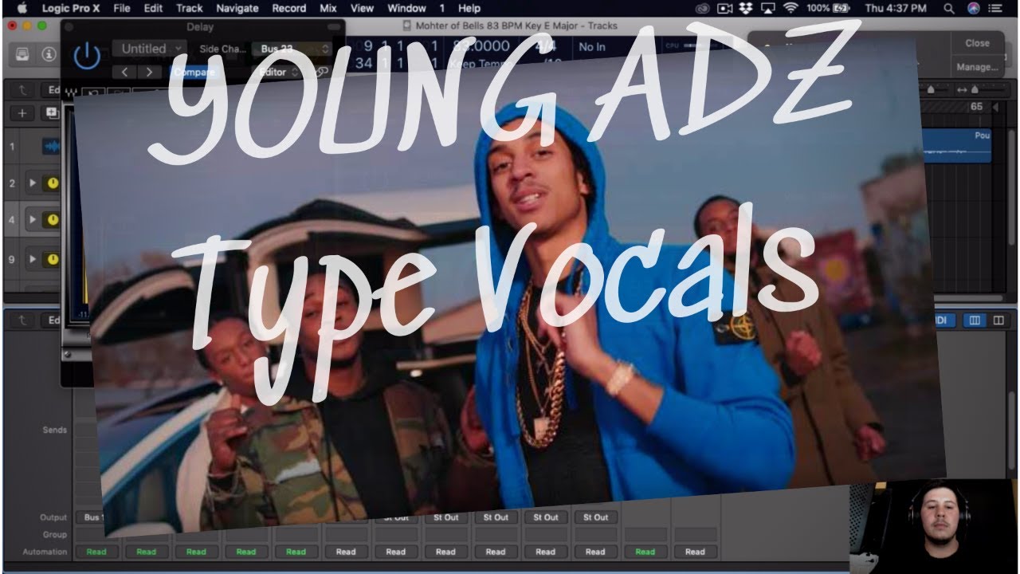Click track 4 yellow summing stack icon
1020x574 pixels.
[53, 219]
